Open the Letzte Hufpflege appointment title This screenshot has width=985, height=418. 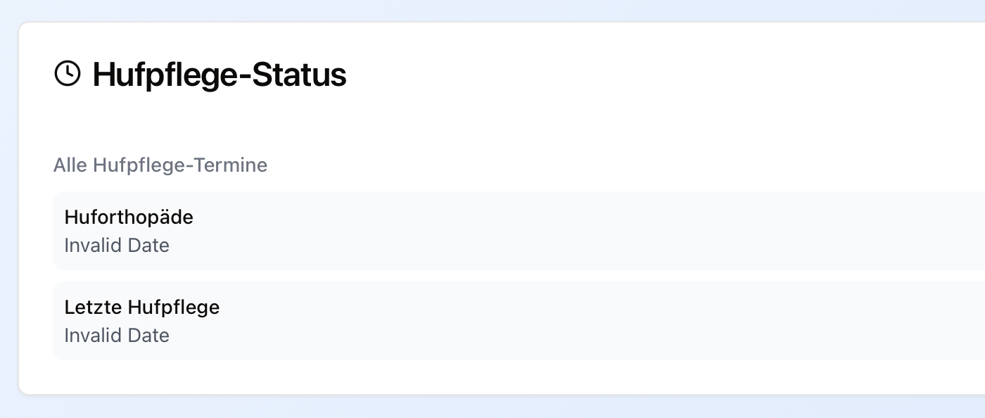(142, 308)
